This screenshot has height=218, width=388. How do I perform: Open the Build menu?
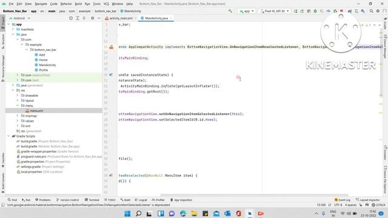pyautogui.click(x=78, y=4)
